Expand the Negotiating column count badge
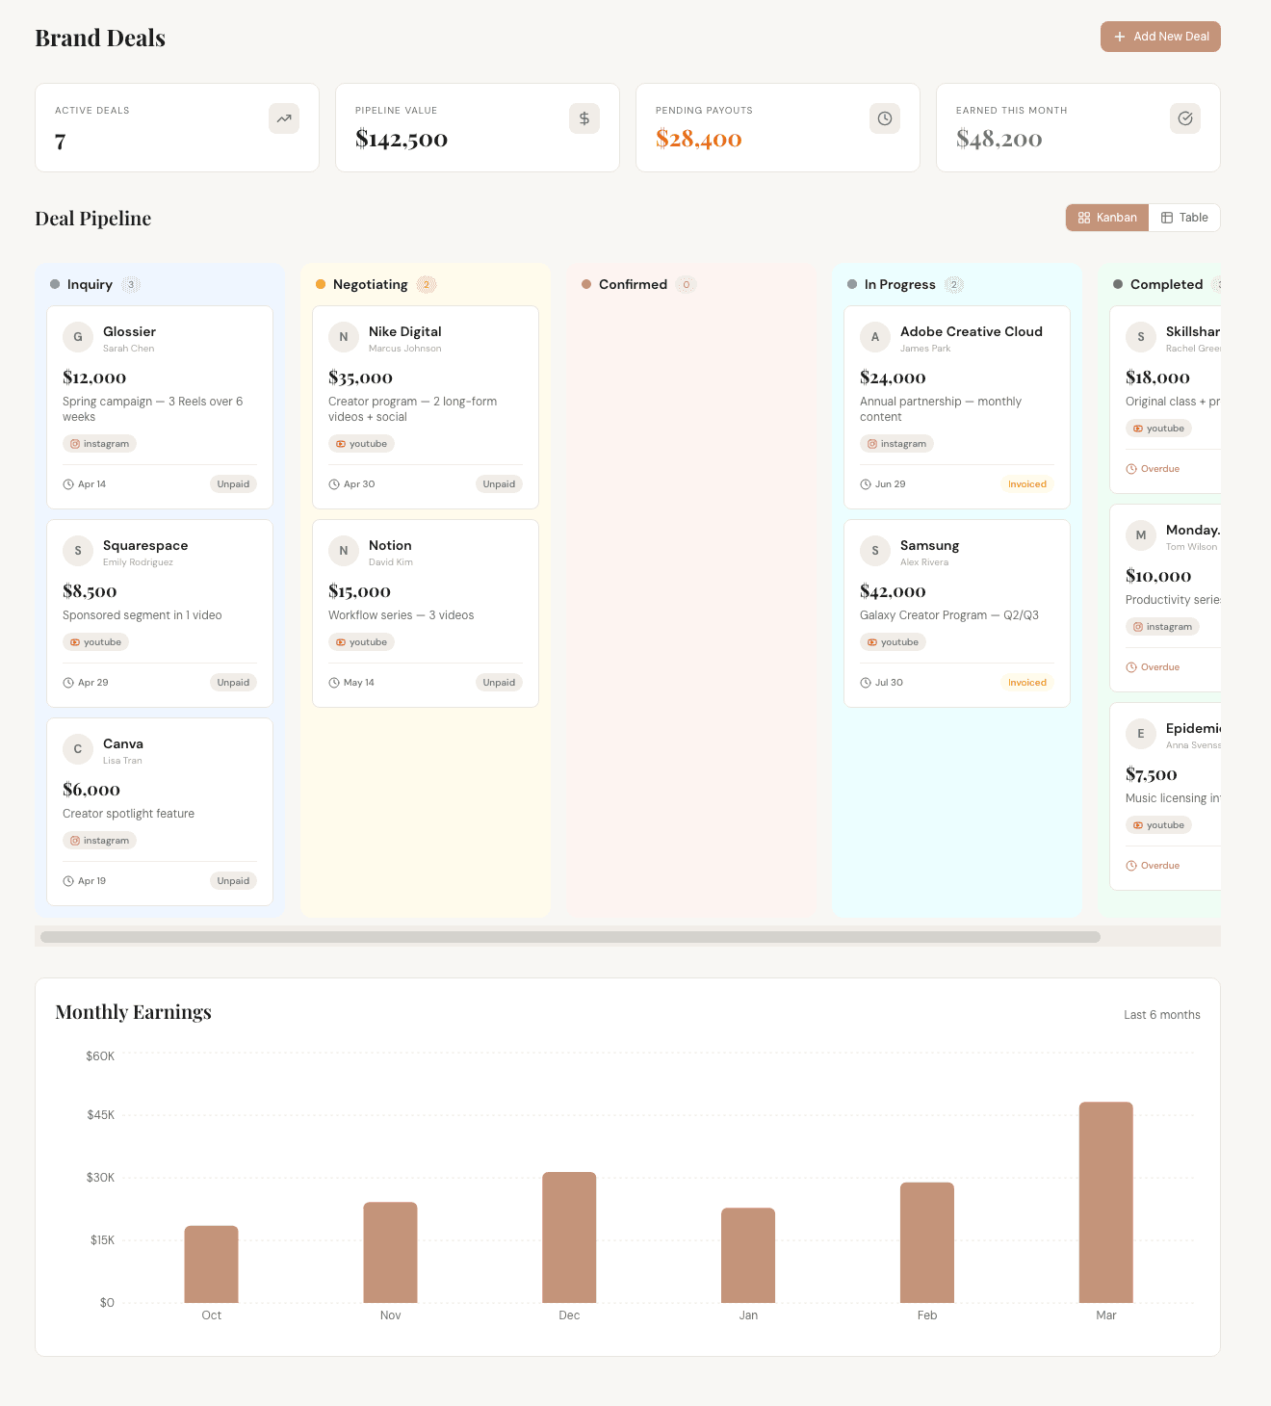 point(426,284)
